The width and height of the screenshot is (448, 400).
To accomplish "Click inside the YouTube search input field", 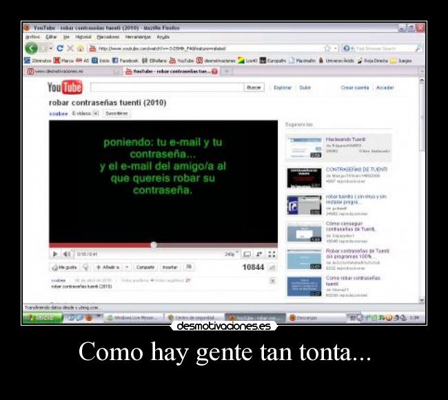I will click(x=167, y=87).
